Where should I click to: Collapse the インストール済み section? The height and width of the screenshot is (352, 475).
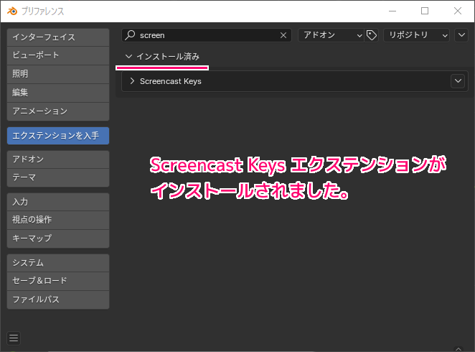(128, 57)
